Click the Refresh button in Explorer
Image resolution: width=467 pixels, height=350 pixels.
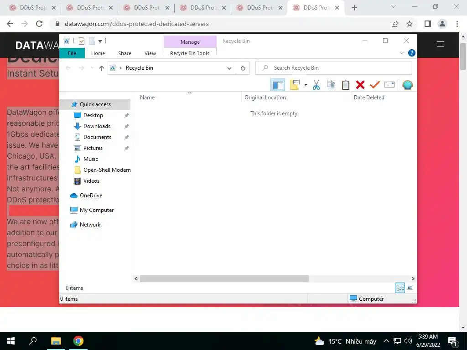pos(243,68)
